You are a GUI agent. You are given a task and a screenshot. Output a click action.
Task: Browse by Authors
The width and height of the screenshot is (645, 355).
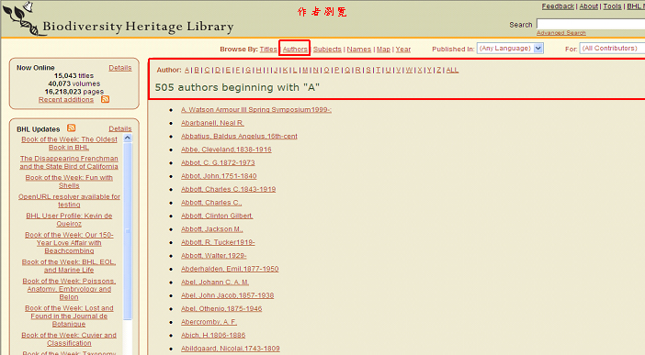tap(295, 49)
